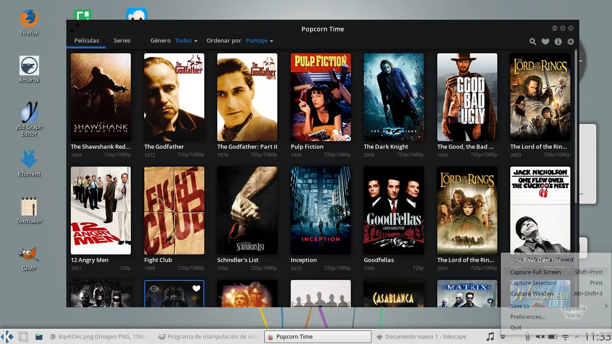The height and width of the screenshot is (344, 612).
Task: Open the Ordenar por Puntaje dropdown
Action: click(x=259, y=40)
